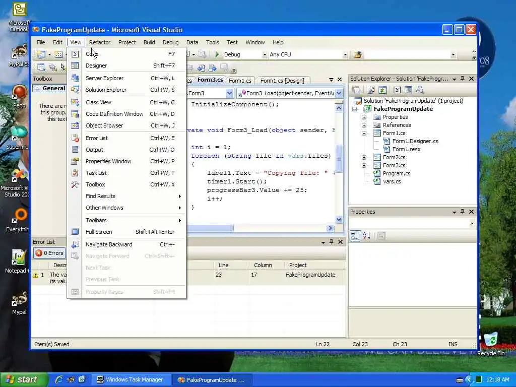
Task: Click Solution Explorer Properties toolbar icon
Action: [x=356, y=90]
